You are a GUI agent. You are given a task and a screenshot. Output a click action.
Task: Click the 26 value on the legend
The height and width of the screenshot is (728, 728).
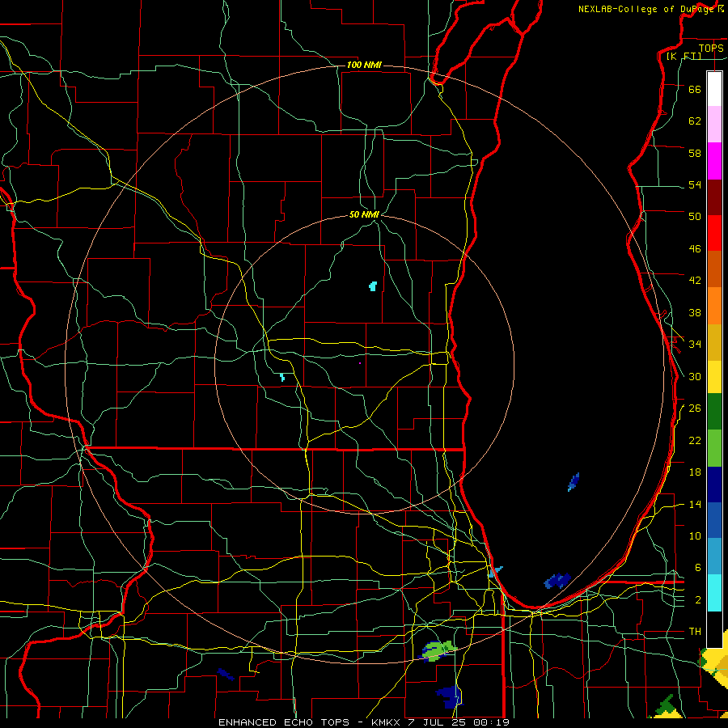tap(695, 408)
